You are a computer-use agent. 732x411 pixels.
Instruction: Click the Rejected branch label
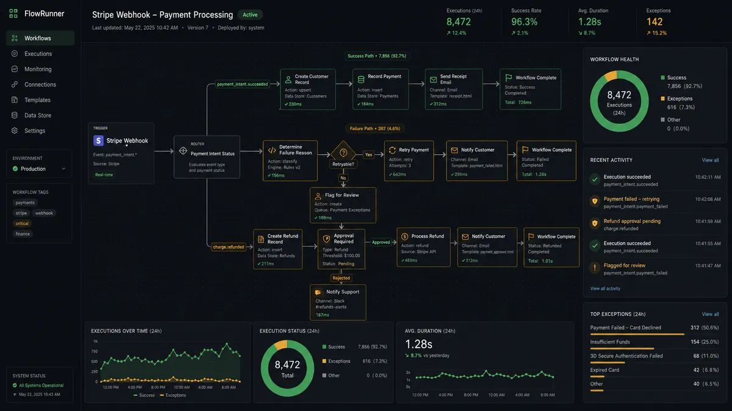[x=342, y=278]
